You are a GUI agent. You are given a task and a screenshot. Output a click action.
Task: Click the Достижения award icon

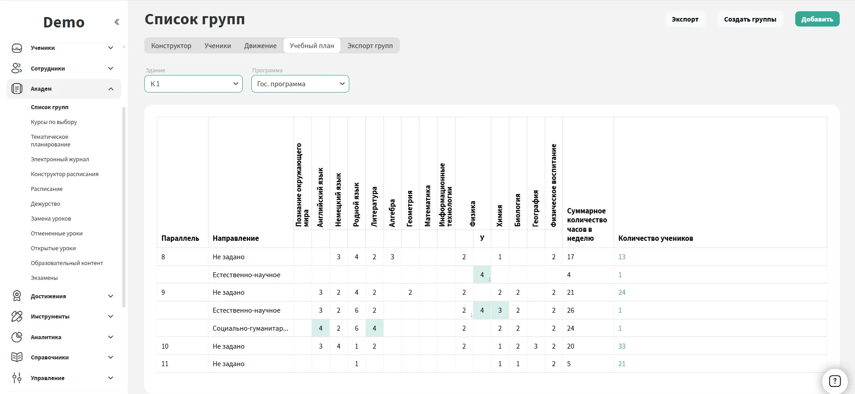(x=17, y=296)
